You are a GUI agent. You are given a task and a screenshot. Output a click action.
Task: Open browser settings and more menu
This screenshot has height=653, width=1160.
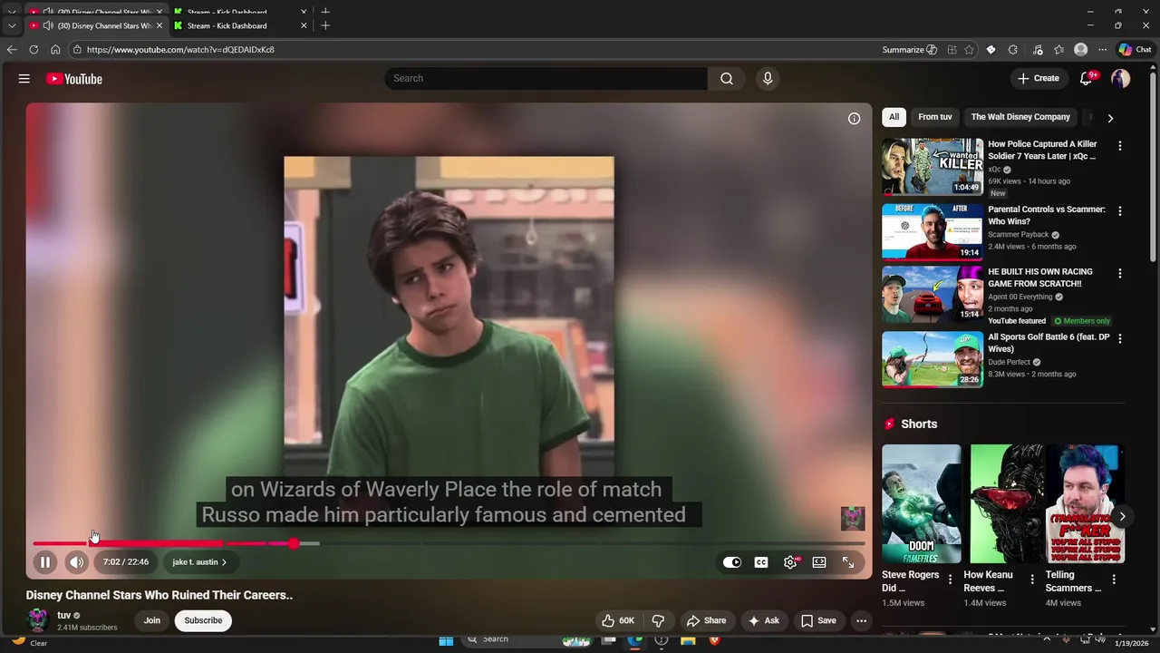(x=1102, y=50)
